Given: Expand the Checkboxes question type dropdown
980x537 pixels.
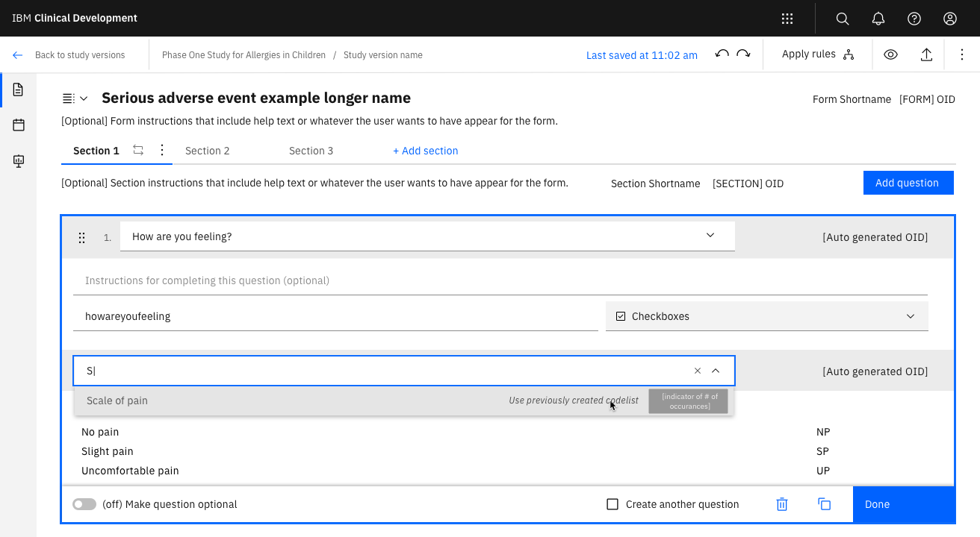Looking at the screenshot, I should tap(911, 316).
